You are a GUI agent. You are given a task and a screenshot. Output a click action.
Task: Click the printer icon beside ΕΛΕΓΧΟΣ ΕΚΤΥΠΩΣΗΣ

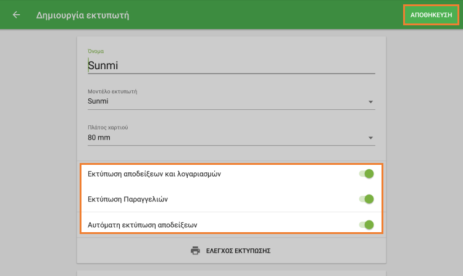(196, 251)
